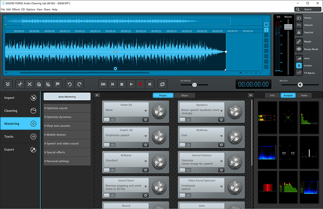Open the Param EQ preset dropdown

pyautogui.click(x=146, y=111)
